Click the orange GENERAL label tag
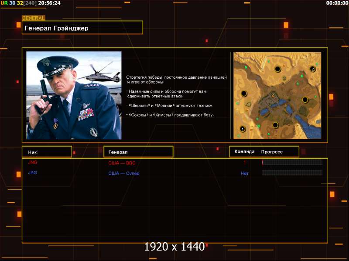This screenshot has width=349, height=261. coord(33,18)
